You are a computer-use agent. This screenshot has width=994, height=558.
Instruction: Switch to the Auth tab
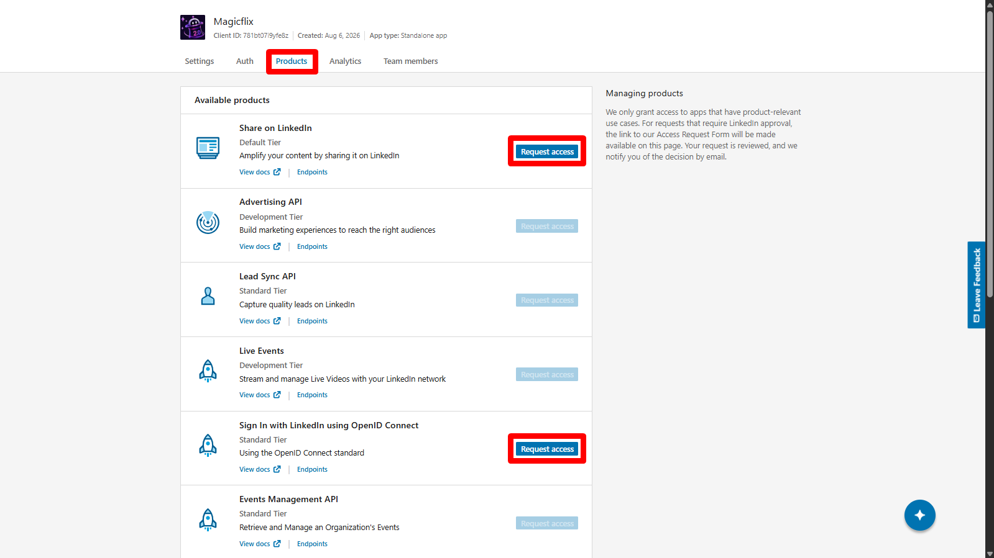click(x=245, y=61)
